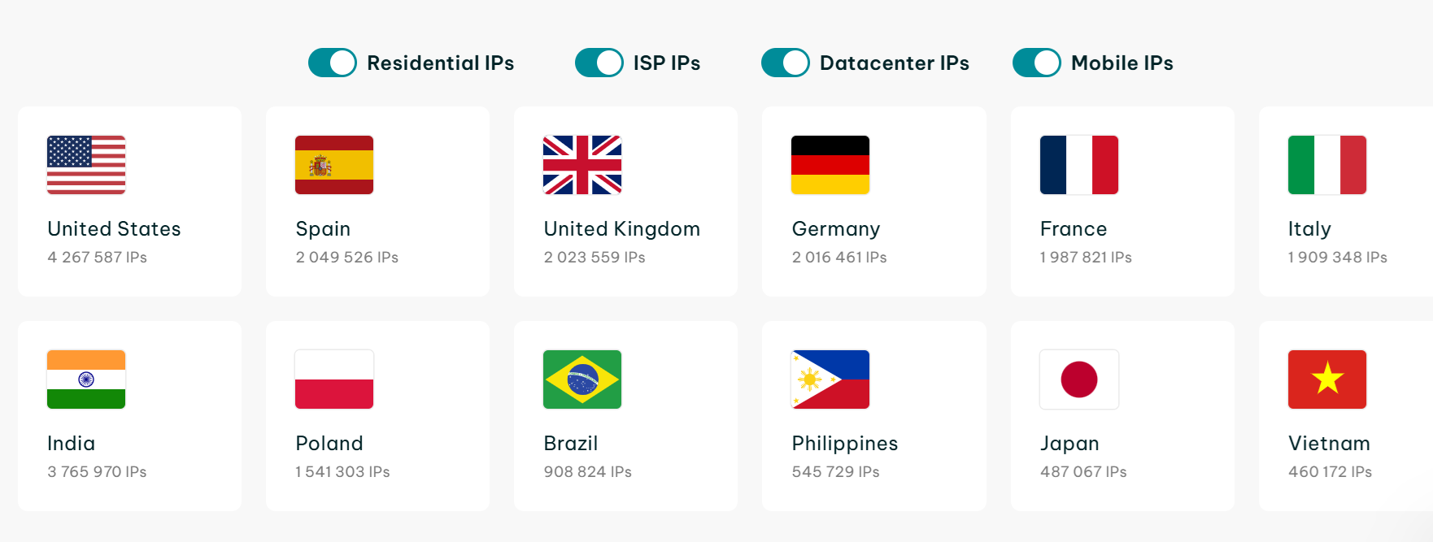Click the France flag icon
The width and height of the screenshot is (1433, 542).
[x=1079, y=165]
